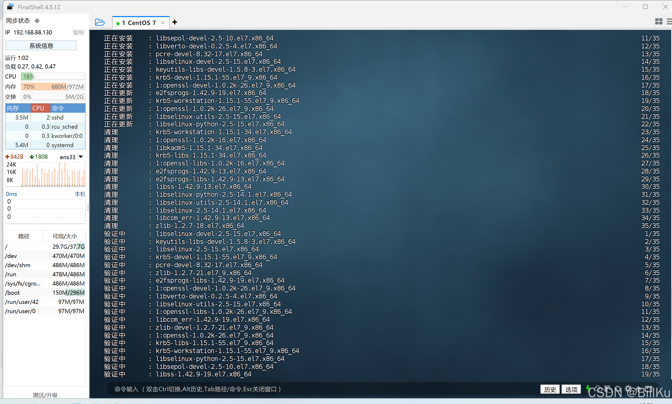Click the search magnifier icon in terminal toolbar
The width and height of the screenshot is (672, 404).
(x=618, y=389)
